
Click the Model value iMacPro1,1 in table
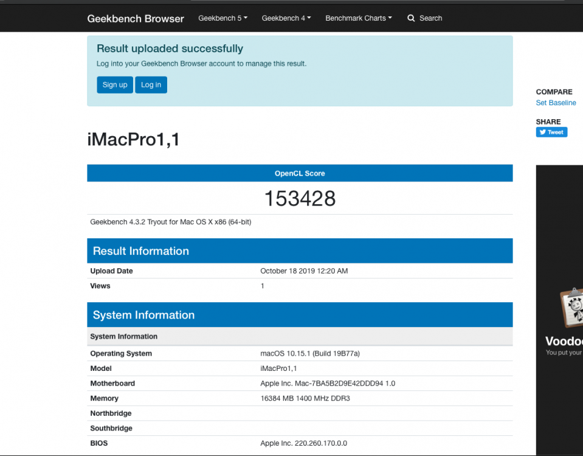point(278,368)
